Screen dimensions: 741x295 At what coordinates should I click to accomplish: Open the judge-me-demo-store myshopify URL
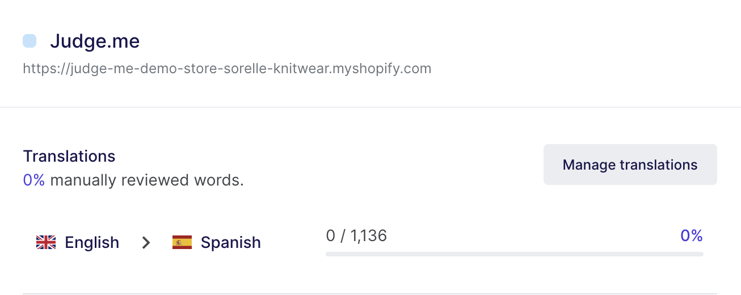point(227,69)
